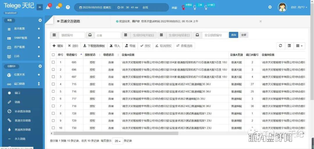The image size is (314, 149).
Task: Click the UP port light bulb icon
Action: tap(206, 8)
